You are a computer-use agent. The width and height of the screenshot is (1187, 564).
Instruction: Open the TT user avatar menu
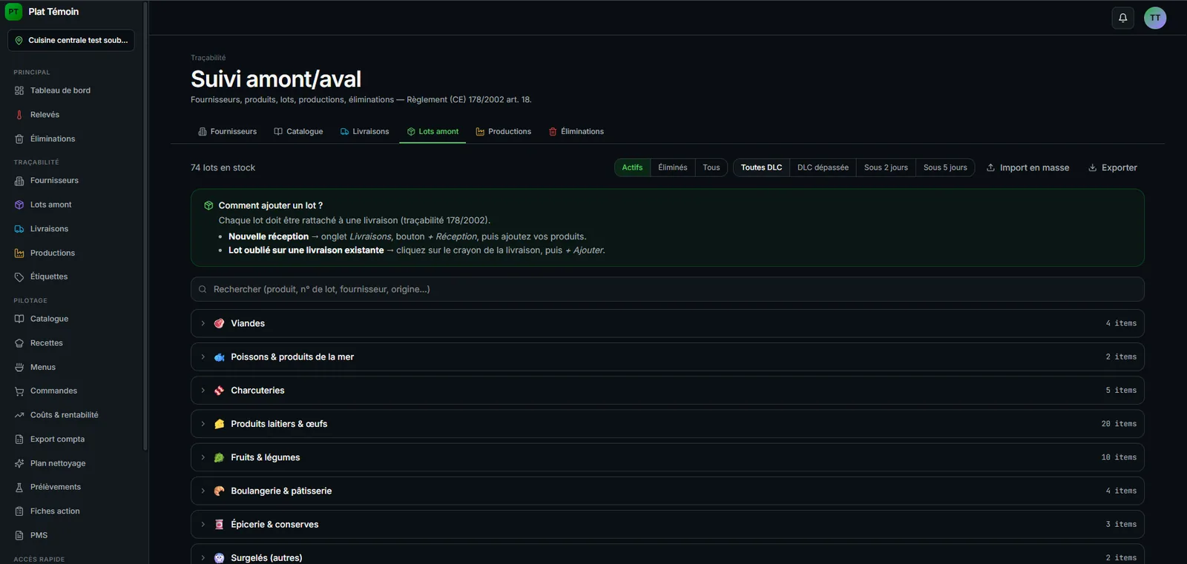[1155, 18]
